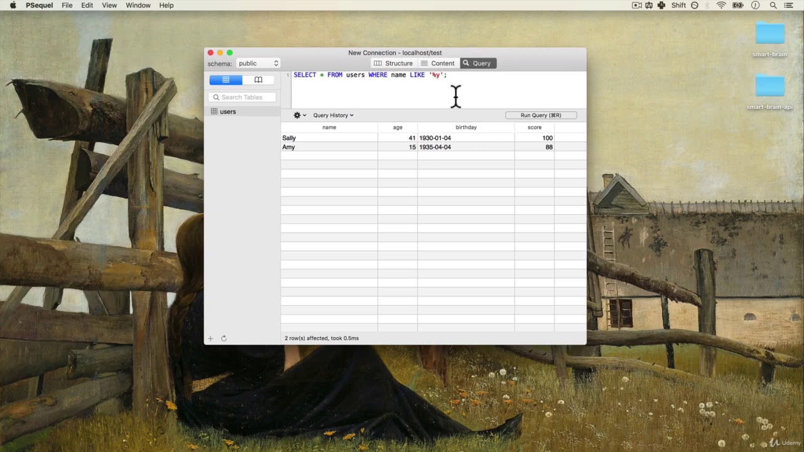The image size is (804, 452).
Task: Open the Wi-Fi status menu
Action: [721, 5]
